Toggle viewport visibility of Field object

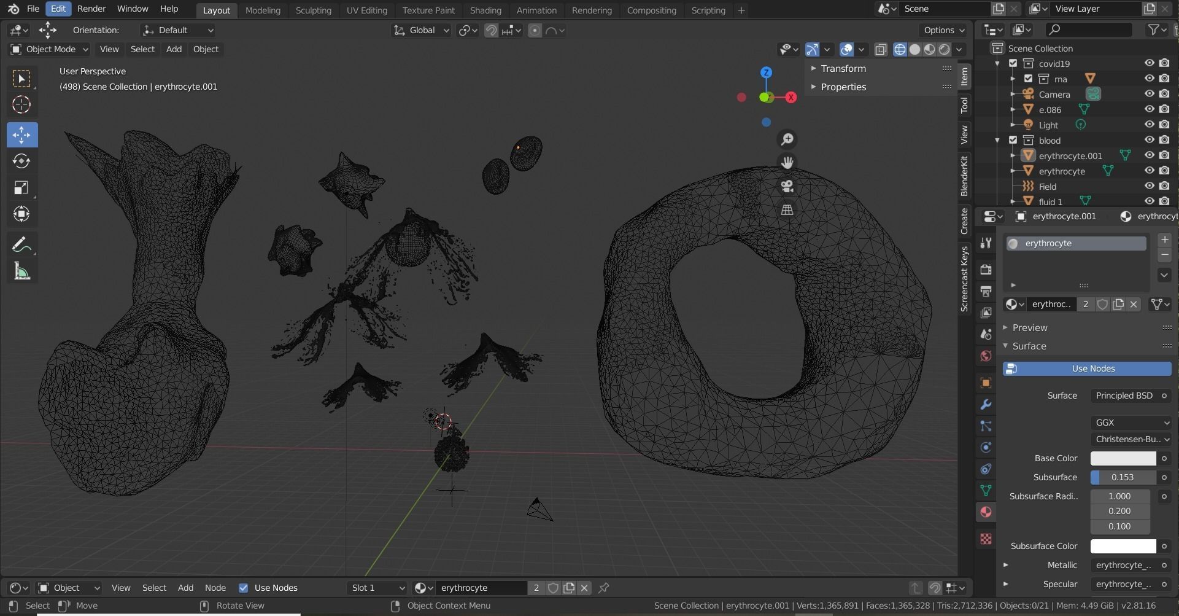coord(1149,186)
